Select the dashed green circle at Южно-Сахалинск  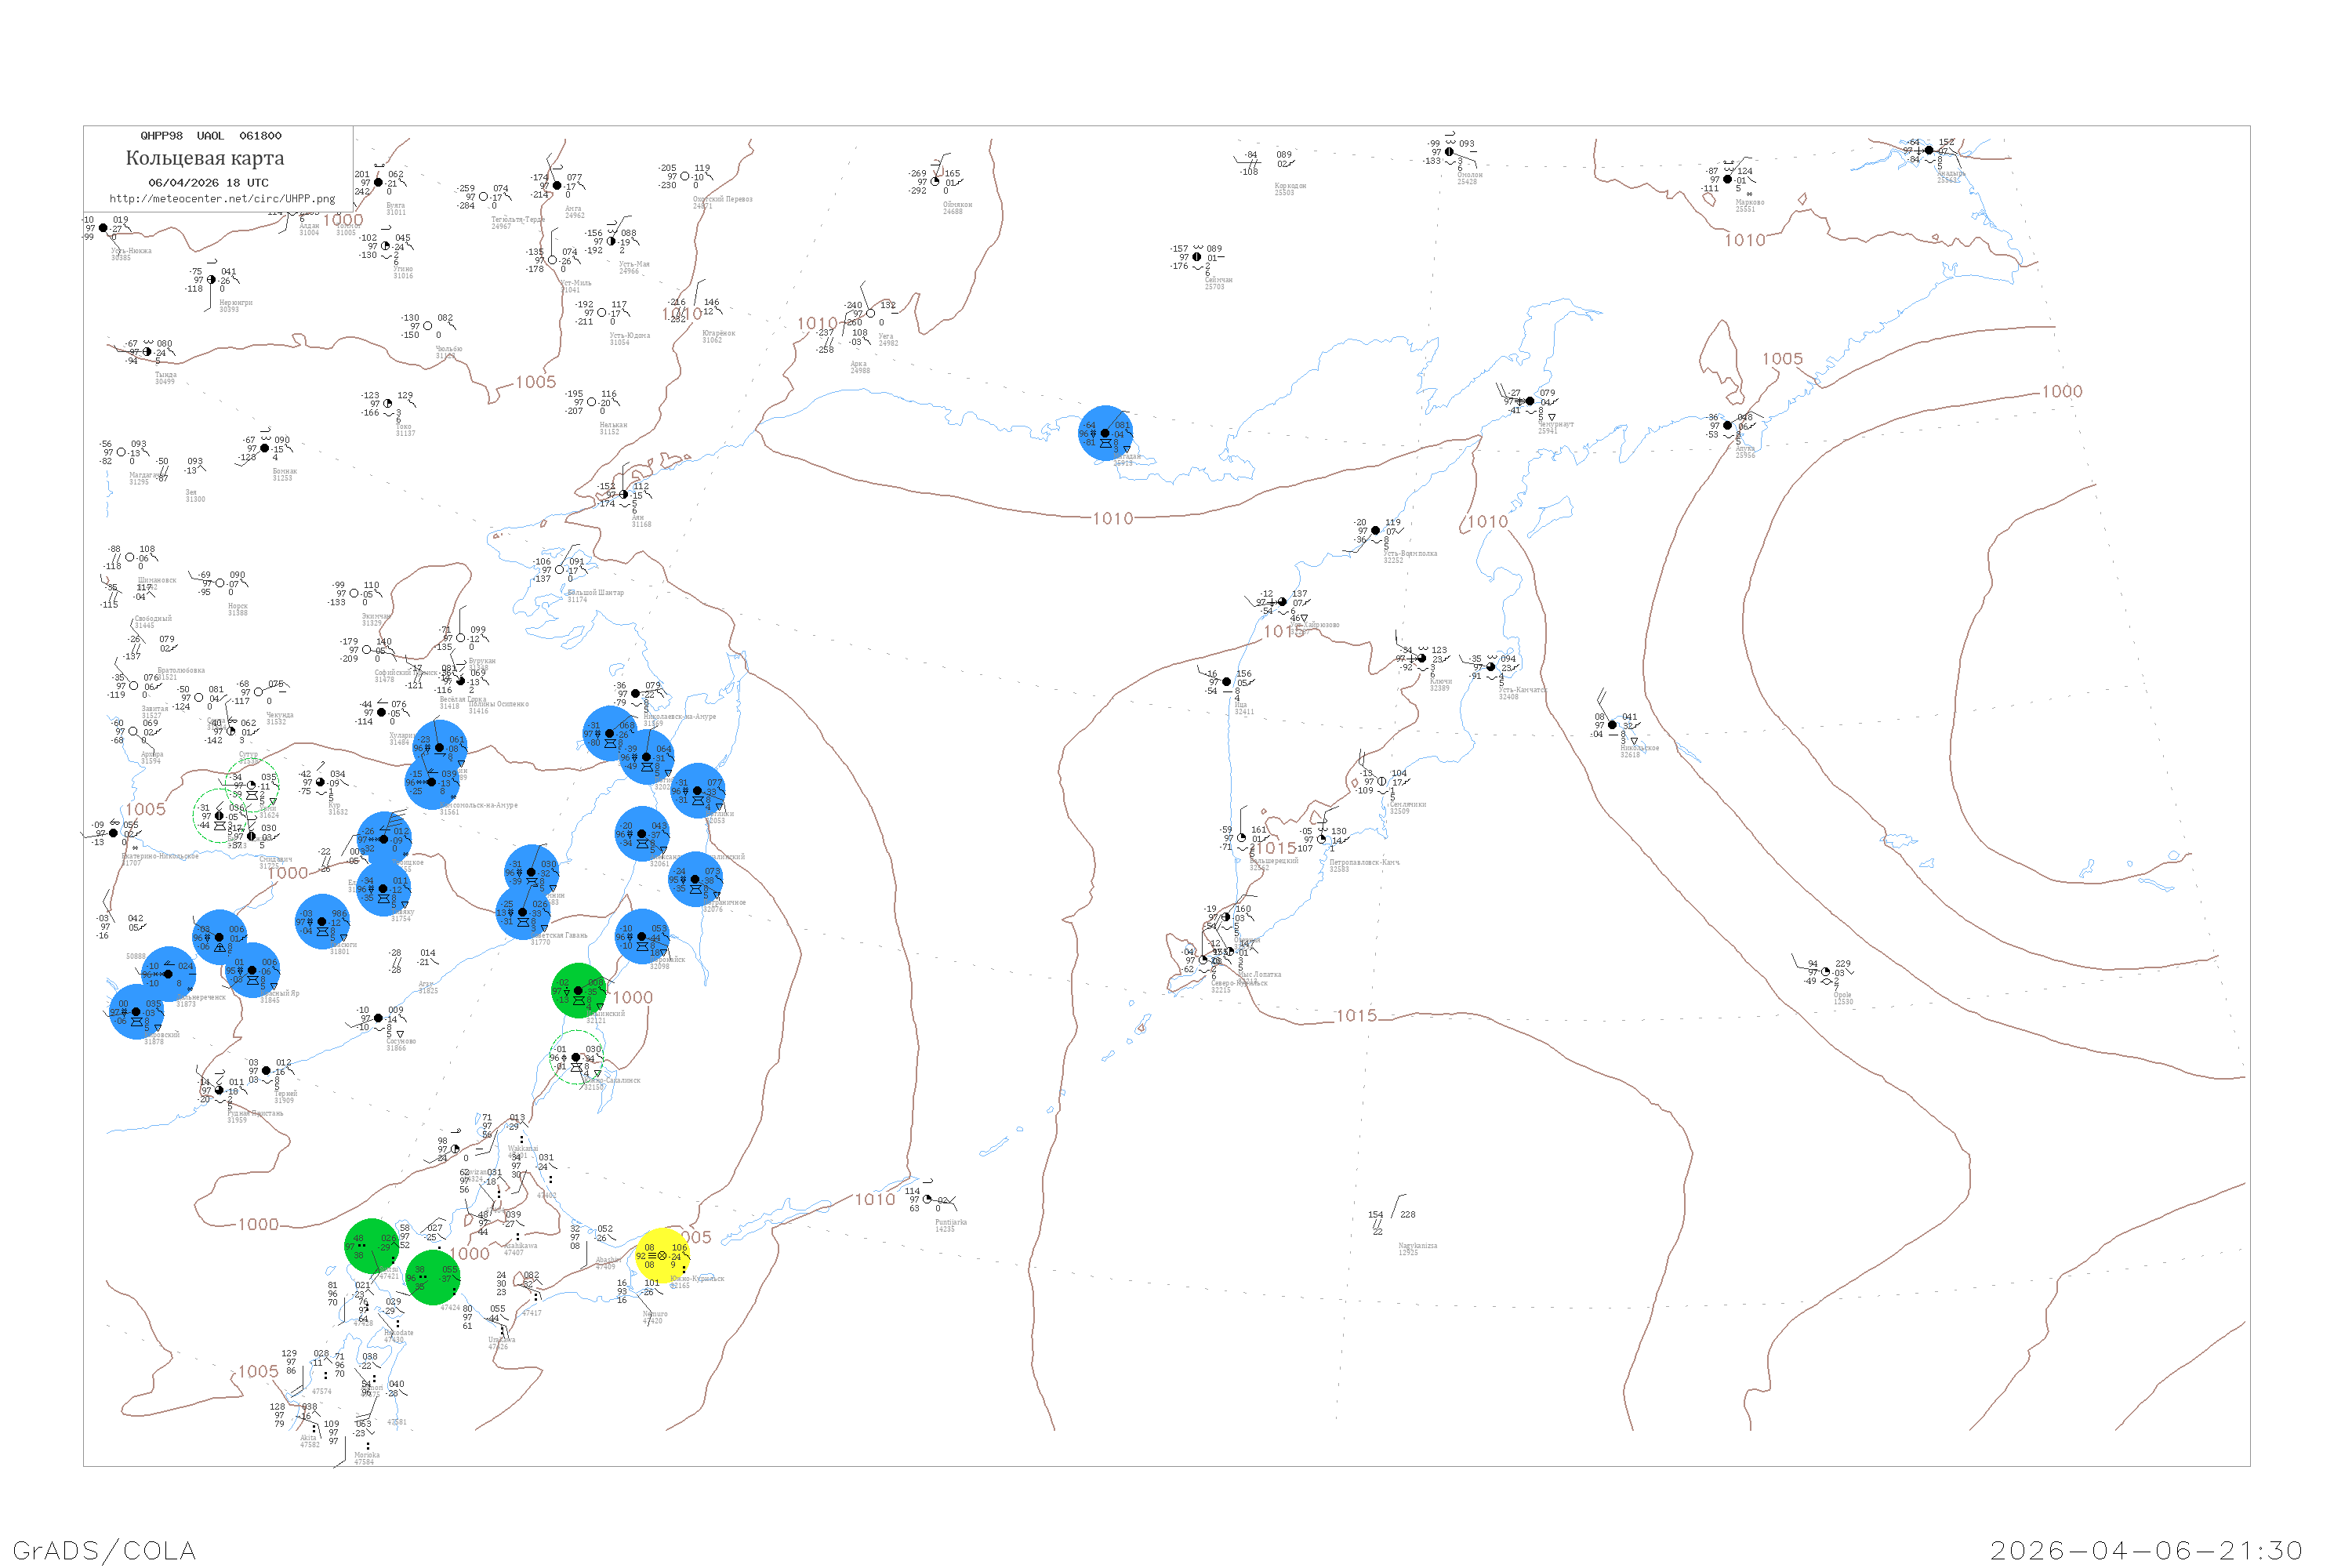point(576,1057)
